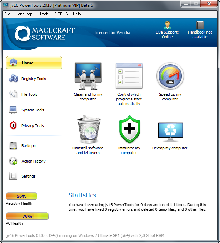220x243 pixels.
Task: Click the 'Registry Health' label
Action: (19, 203)
